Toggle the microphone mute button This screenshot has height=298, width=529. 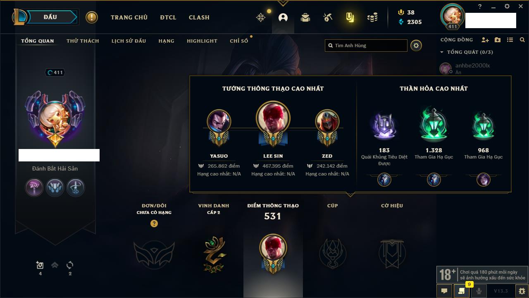[x=479, y=291]
